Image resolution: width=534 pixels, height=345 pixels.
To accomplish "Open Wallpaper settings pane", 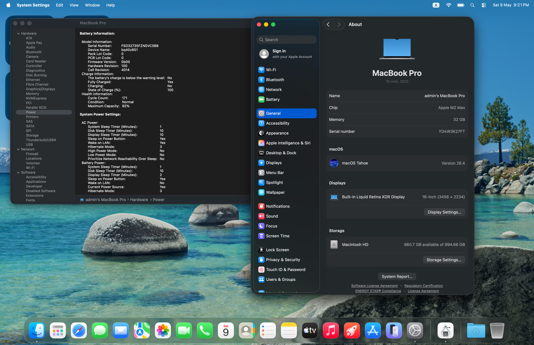I will [x=286, y=192].
